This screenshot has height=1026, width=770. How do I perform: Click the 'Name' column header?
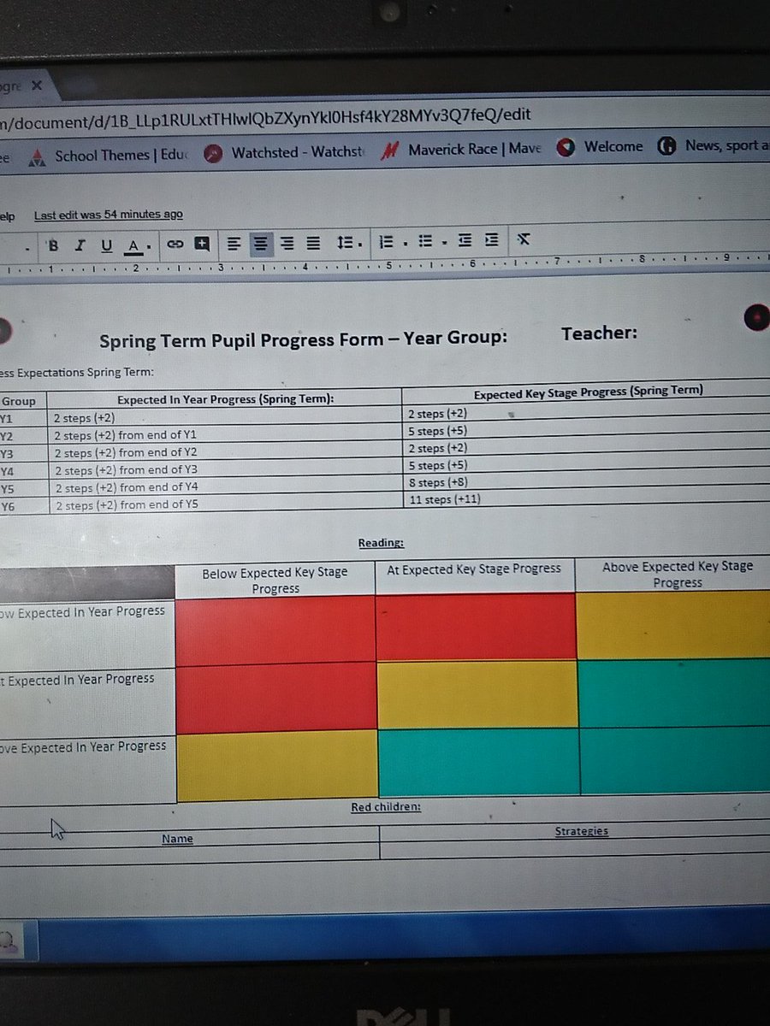[x=177, y=839]
